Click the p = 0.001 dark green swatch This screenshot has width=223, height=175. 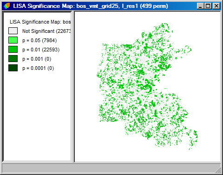point(13,58)
